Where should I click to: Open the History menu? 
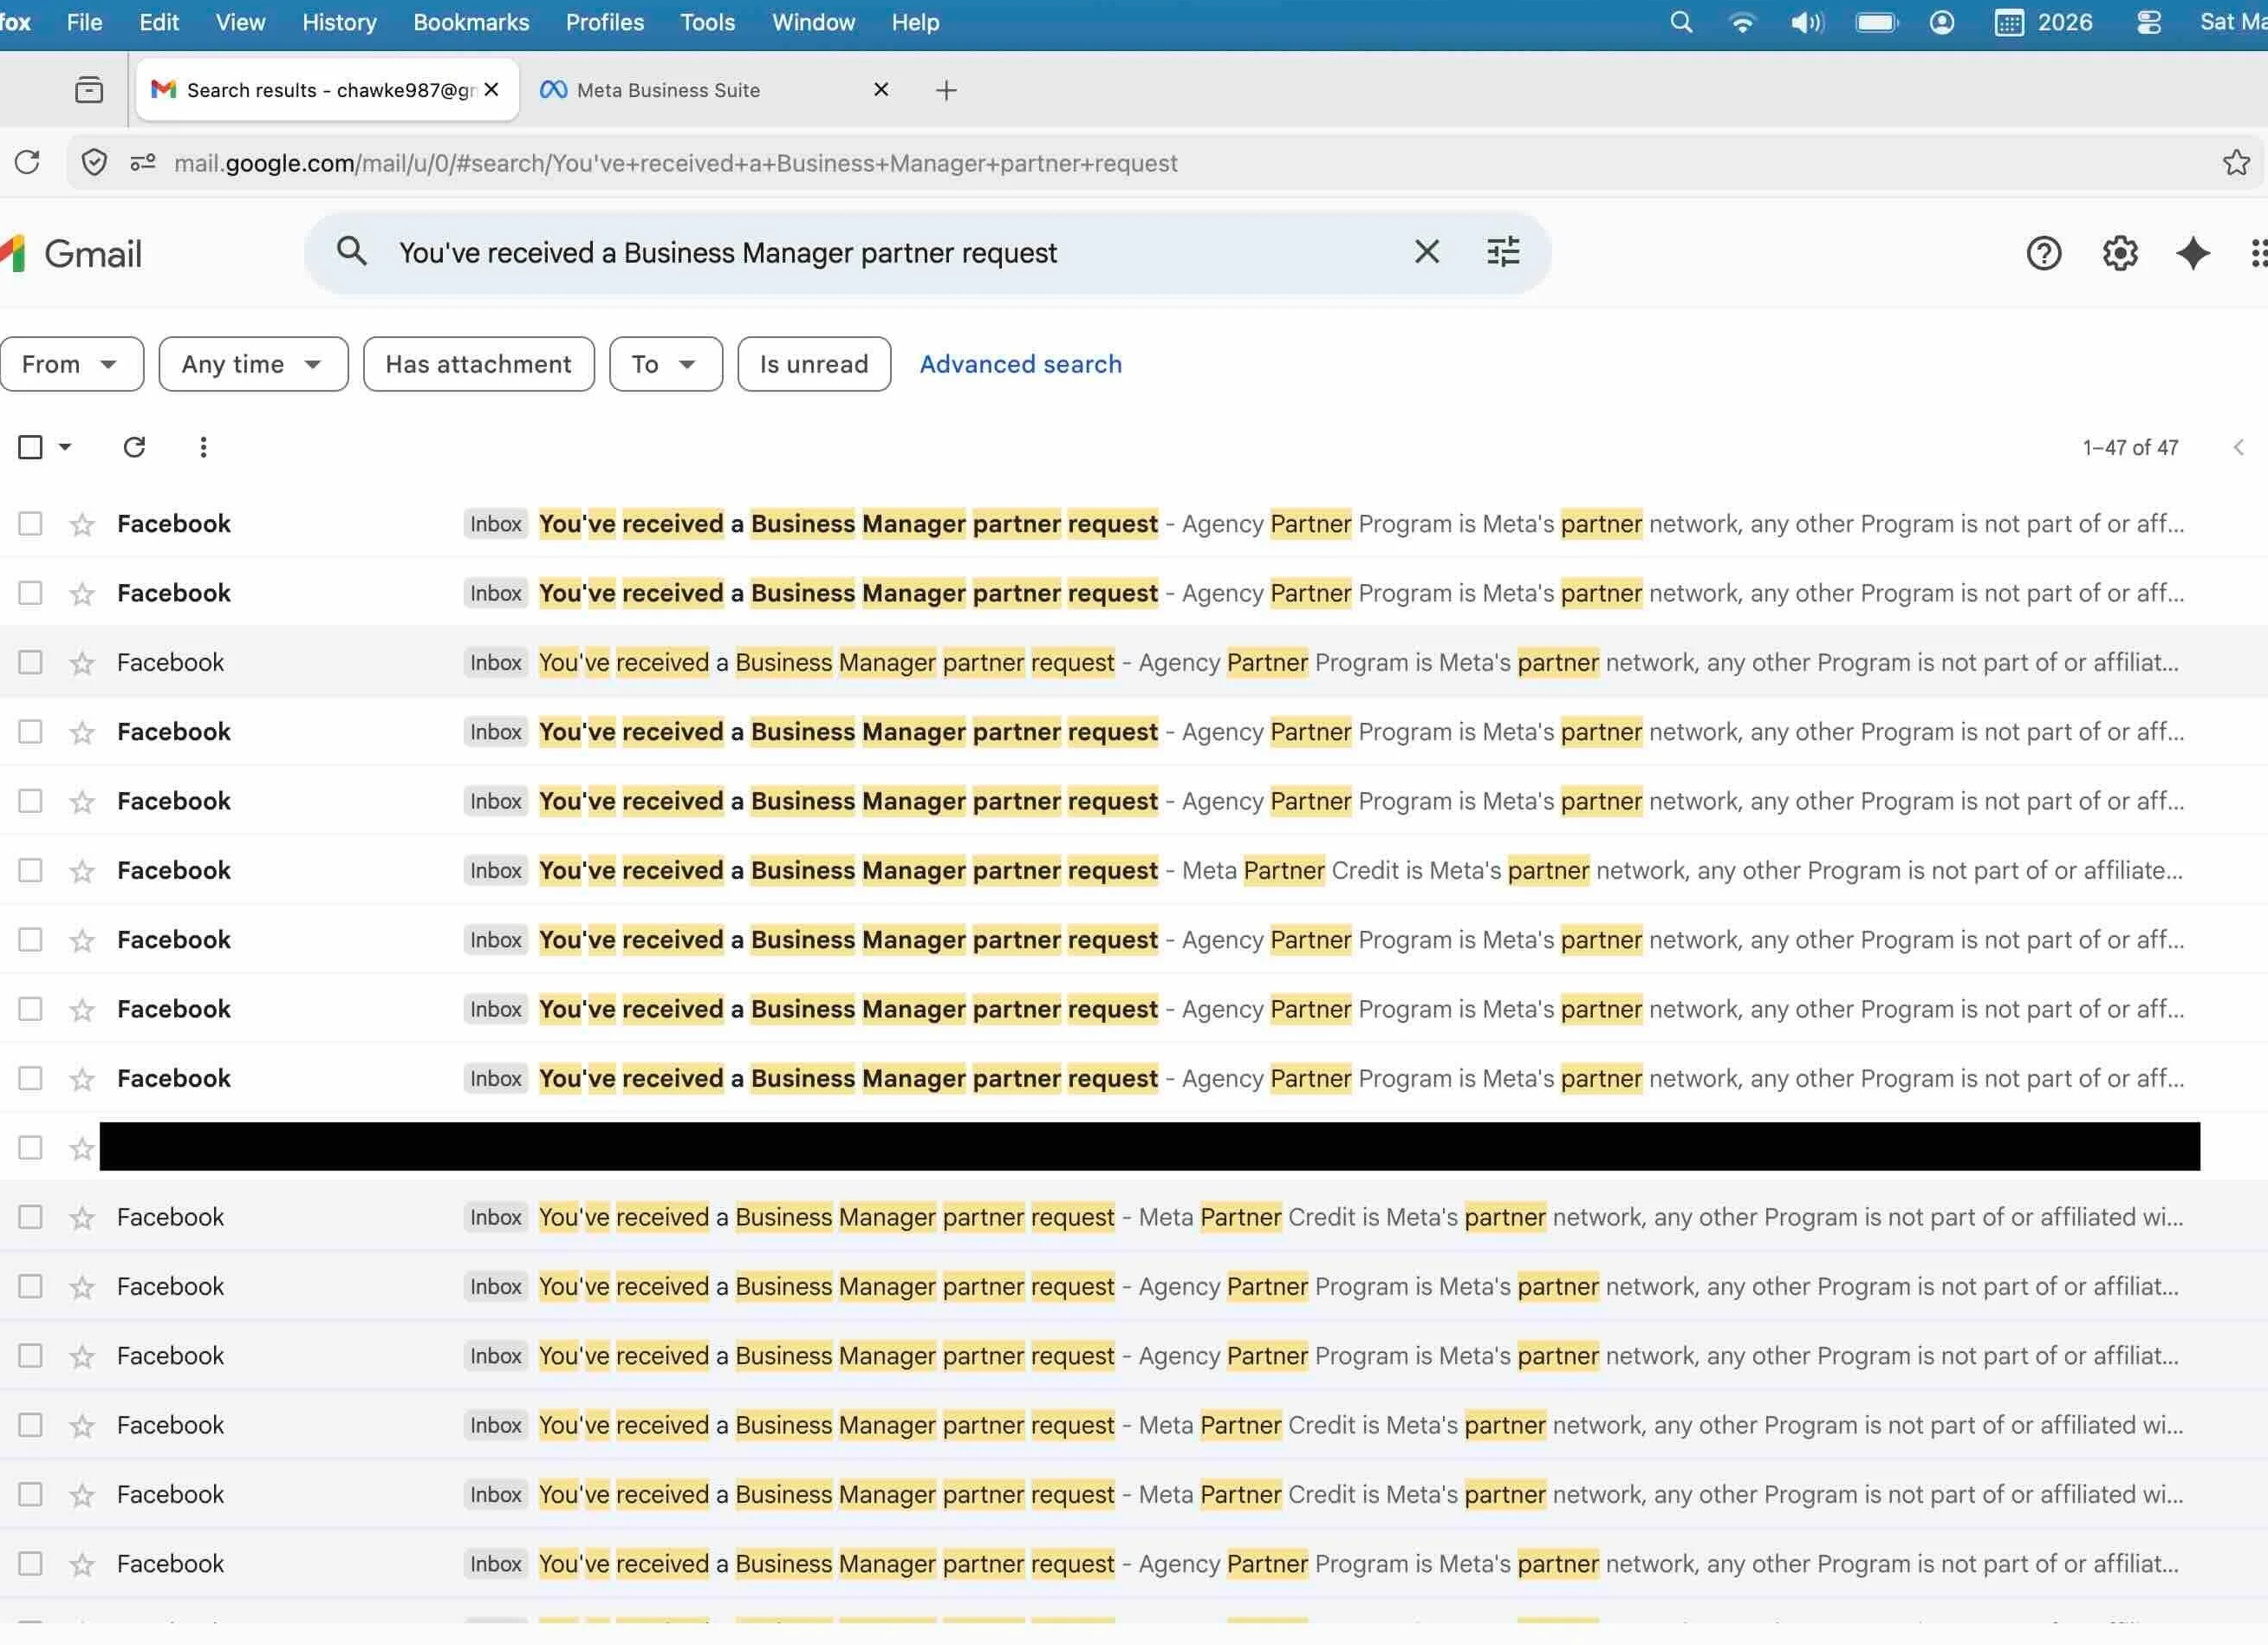pyautogui.click(x=339, y=22)
